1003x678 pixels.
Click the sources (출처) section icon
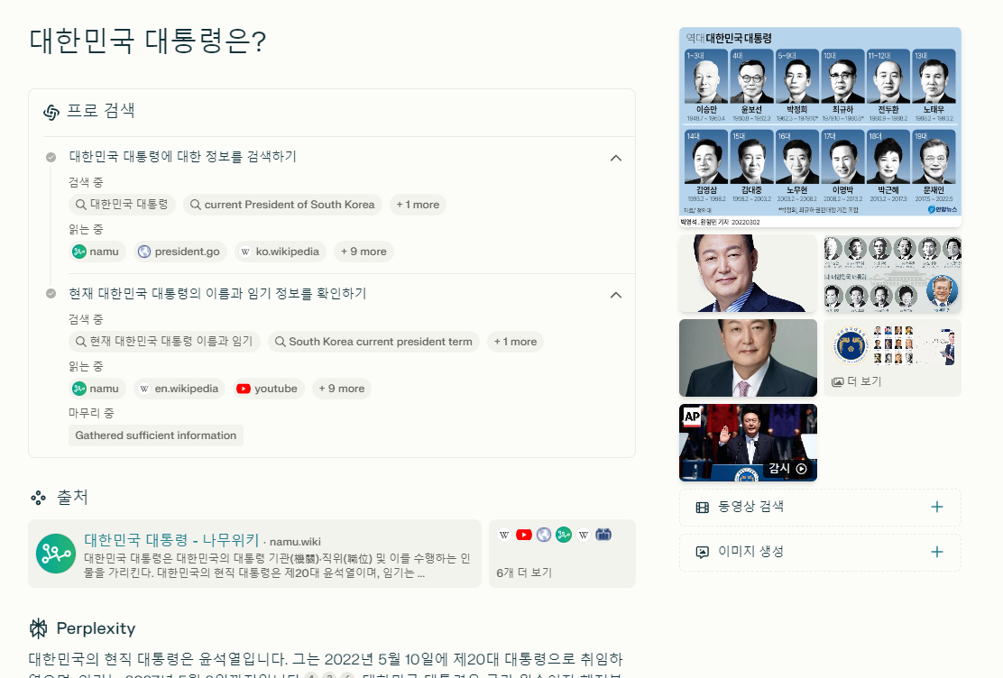click(39, 498)
